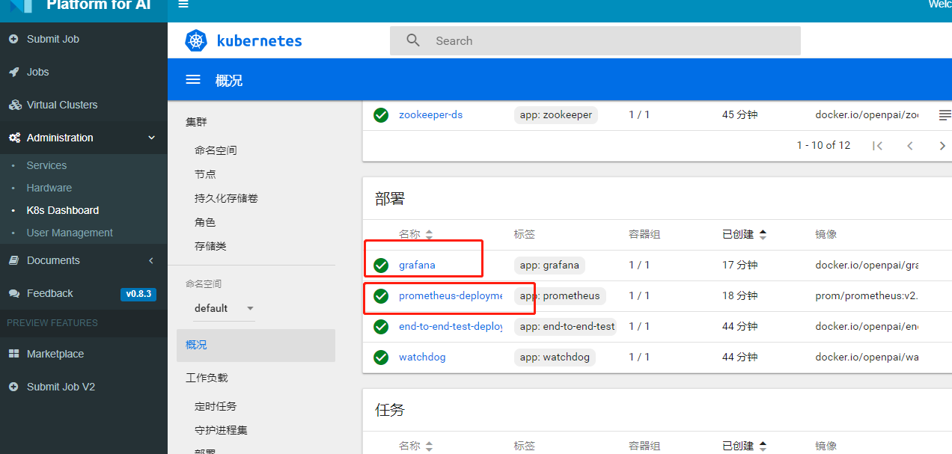Click the Submit Job icon in sidebar
The height and width of the screenshot is (454, 952).
15,39
